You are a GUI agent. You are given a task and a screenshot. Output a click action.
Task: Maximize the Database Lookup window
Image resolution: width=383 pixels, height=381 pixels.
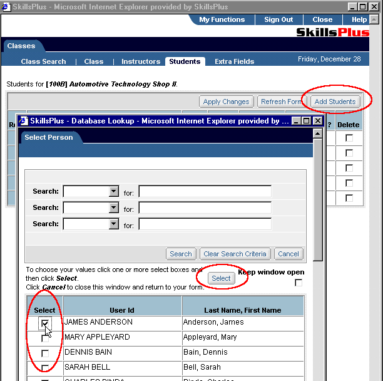pos(306,121)
